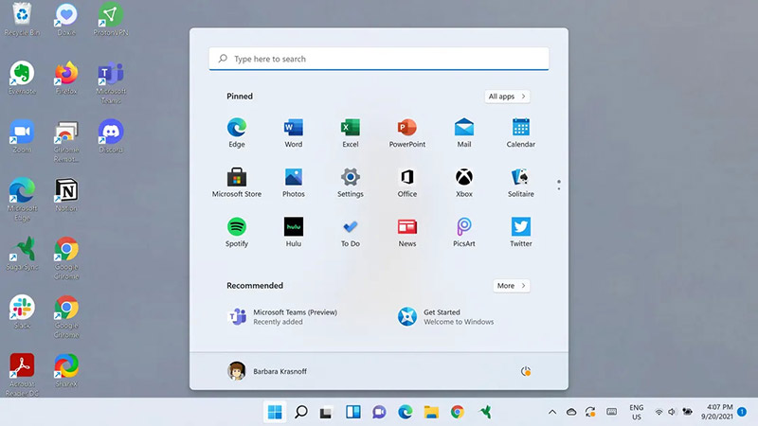Viewport: 758px width, 426px height.
Task: Open the Calendar pinned app
Action: click(x=520, y=133)
